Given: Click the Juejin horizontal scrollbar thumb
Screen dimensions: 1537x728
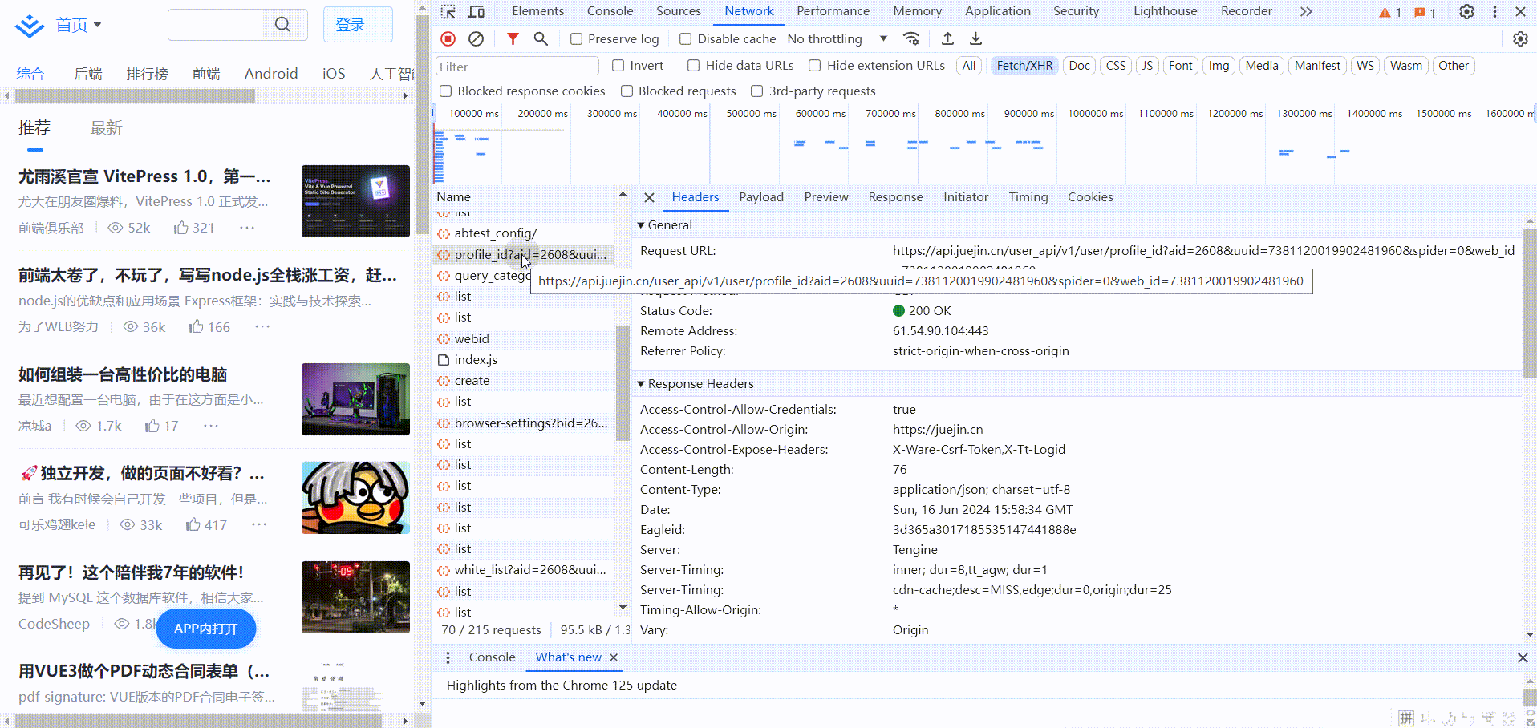Looking at the screenshot, I should [x=135, y=96].
